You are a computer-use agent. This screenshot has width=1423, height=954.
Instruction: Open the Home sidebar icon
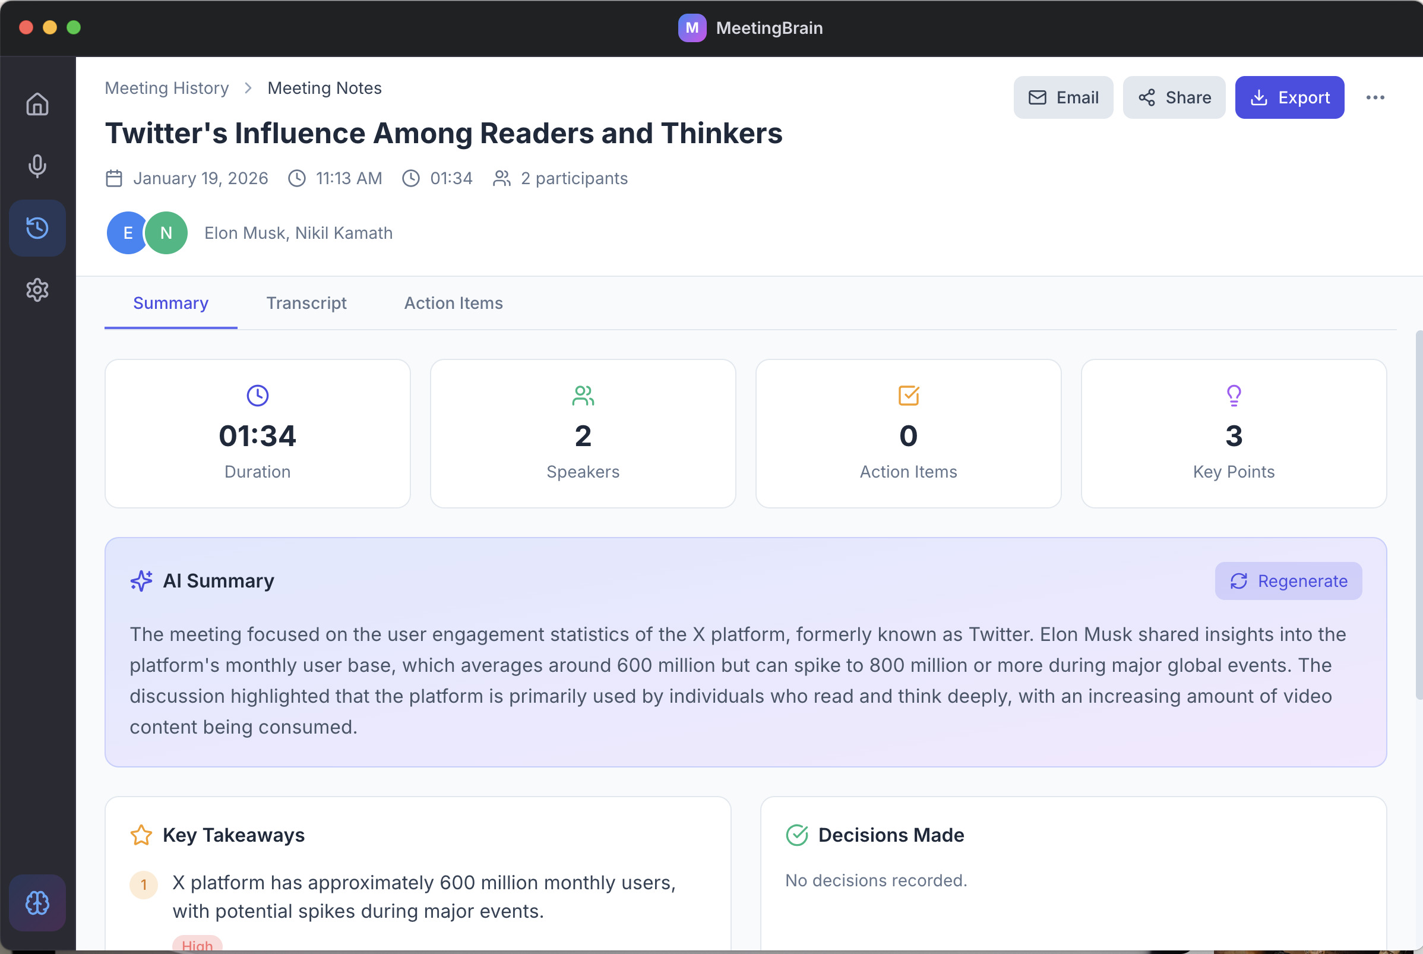click(x=37, y=104)
